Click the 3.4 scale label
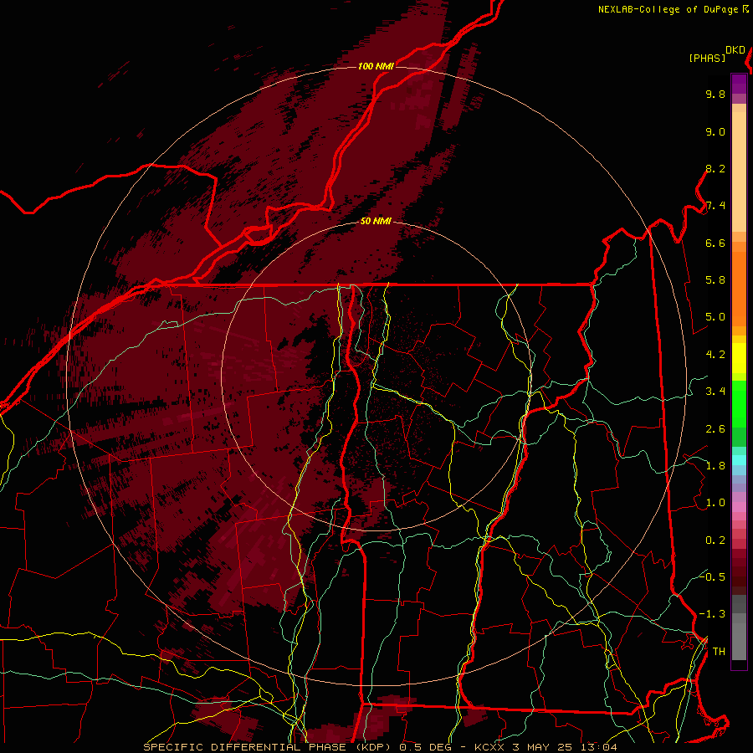753x753 pixels. [x=715, y=392]
